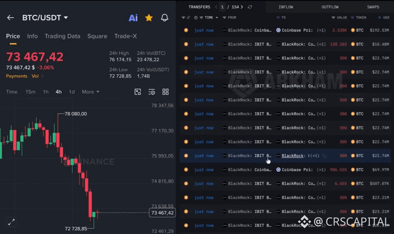Viewport: 394px width, 234px height.
Task: Filter by the TOKEN column
Action: (352, 18)
